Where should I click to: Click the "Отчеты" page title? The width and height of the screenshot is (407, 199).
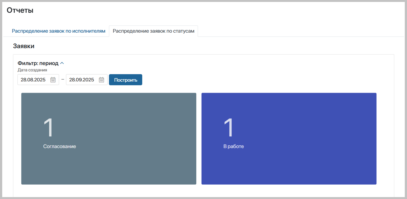tap(20, 11)
